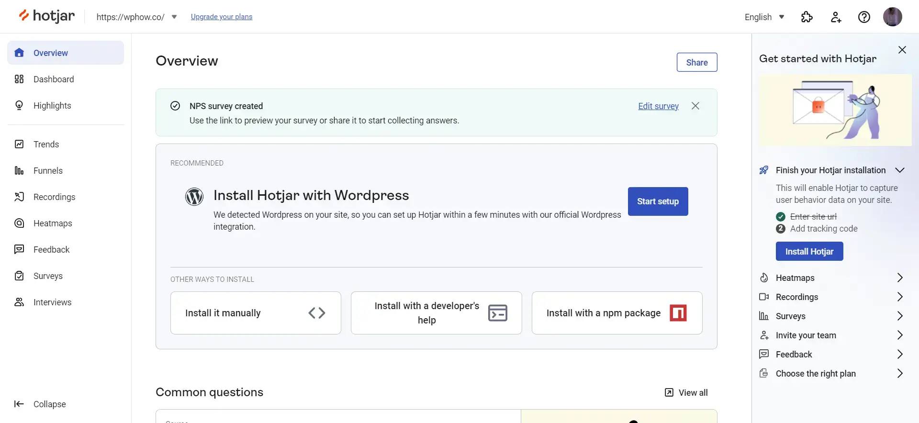Click the Start setup button
919x423 pixels.
click(658, 201)
